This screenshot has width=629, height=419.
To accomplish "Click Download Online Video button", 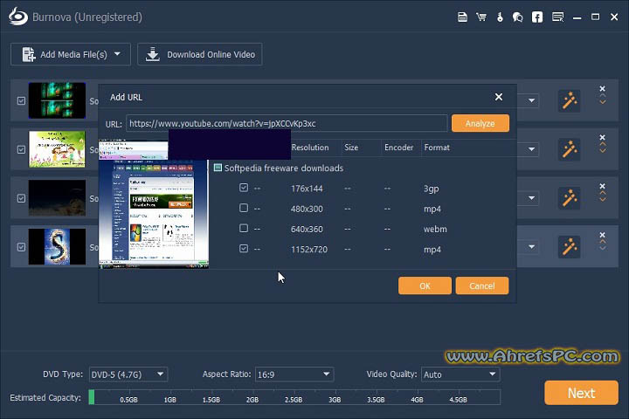I will [200, 54].
